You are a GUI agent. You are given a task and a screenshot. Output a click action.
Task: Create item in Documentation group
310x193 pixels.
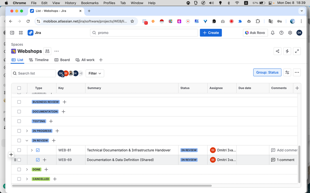(63, 111)
